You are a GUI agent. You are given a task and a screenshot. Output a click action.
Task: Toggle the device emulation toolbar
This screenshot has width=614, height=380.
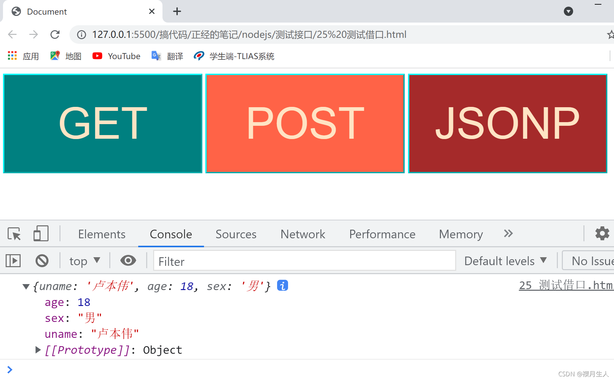(41, 233)
